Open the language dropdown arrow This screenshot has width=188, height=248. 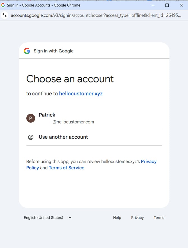tap(70, 218)
